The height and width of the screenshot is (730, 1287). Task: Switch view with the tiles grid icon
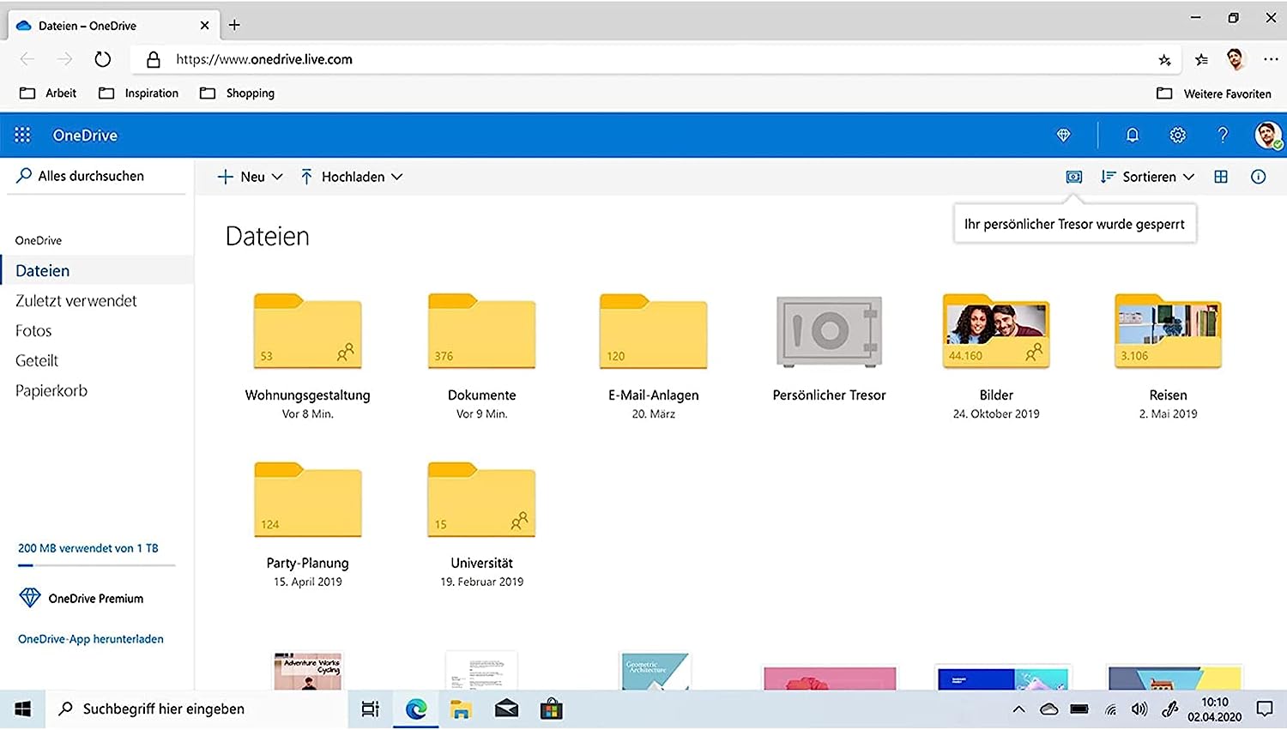point(1221,177)
